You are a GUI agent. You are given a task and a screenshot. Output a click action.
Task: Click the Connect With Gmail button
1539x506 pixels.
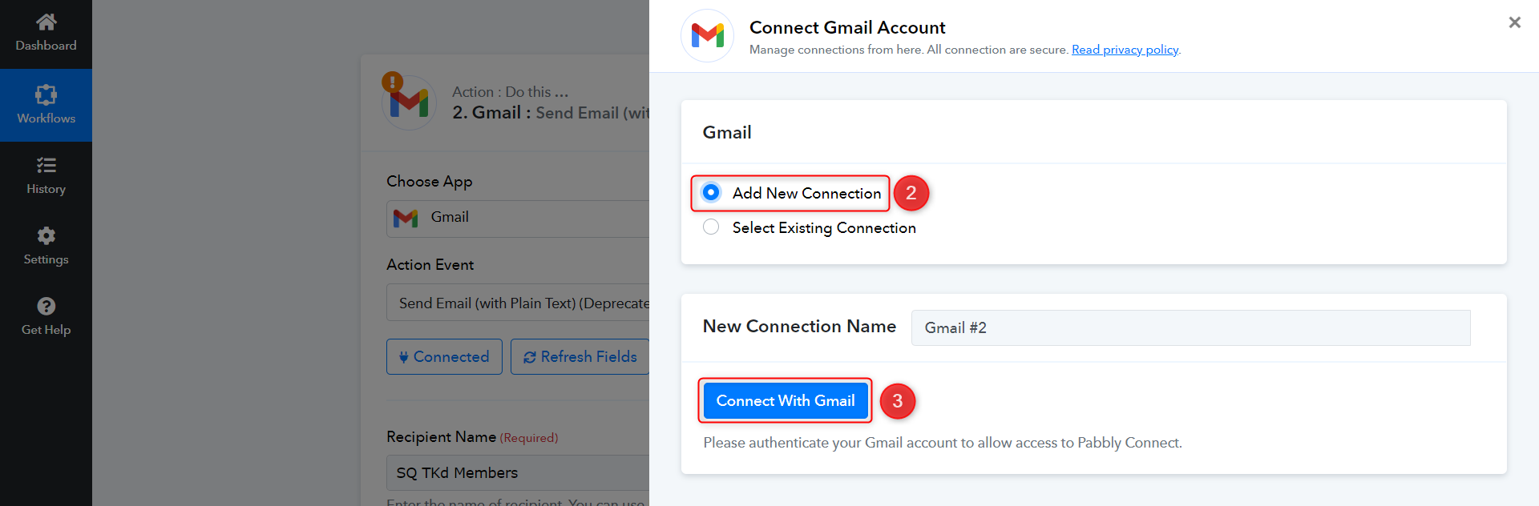786,400
